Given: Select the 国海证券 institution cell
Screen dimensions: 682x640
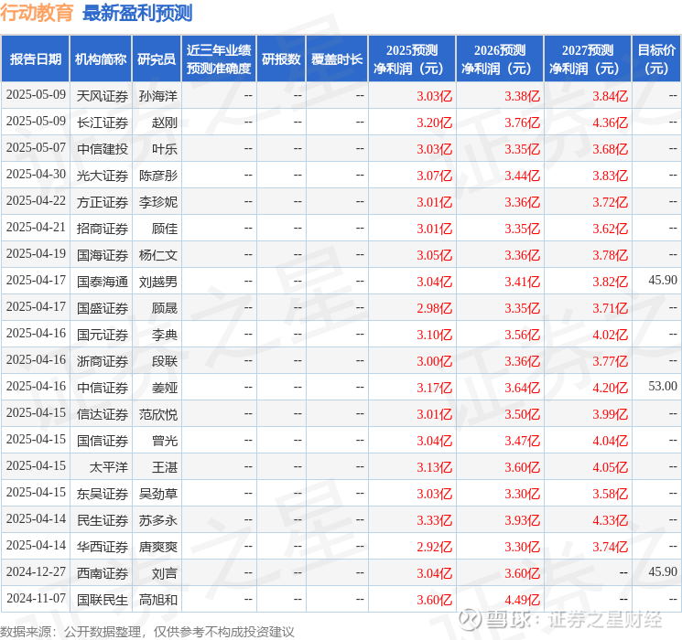Looking at the screenshot, I should [x=103, y=255].
